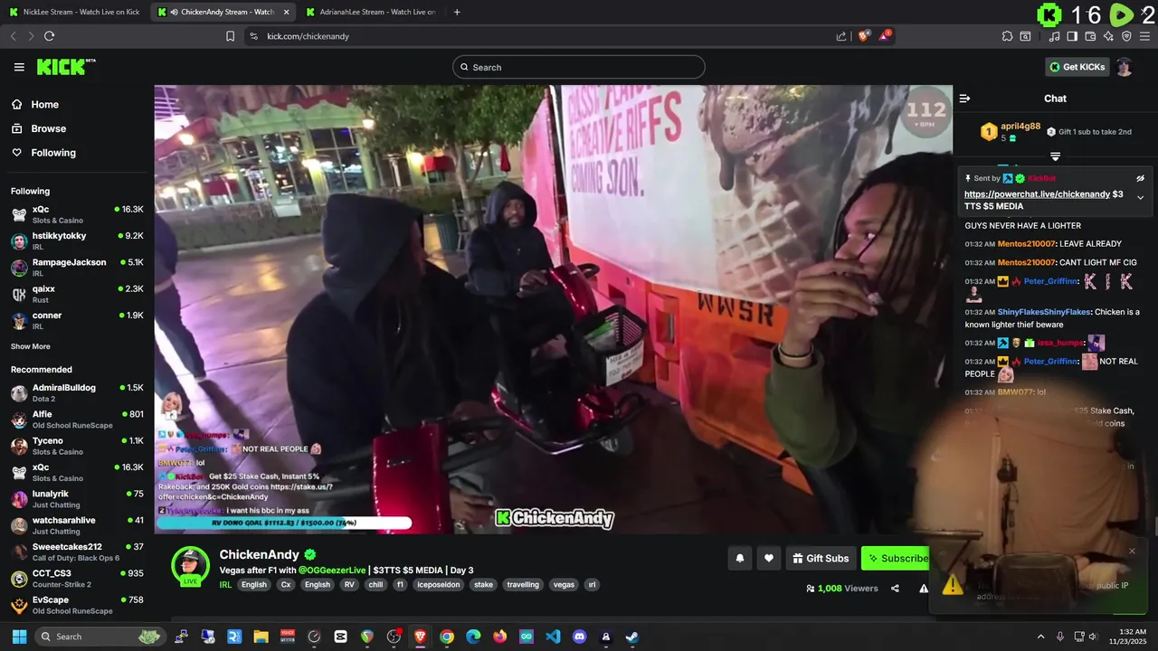1158x651 pixels.
Task: Click the Brave Shields lion icon
Action: click(x=863, y=36)
